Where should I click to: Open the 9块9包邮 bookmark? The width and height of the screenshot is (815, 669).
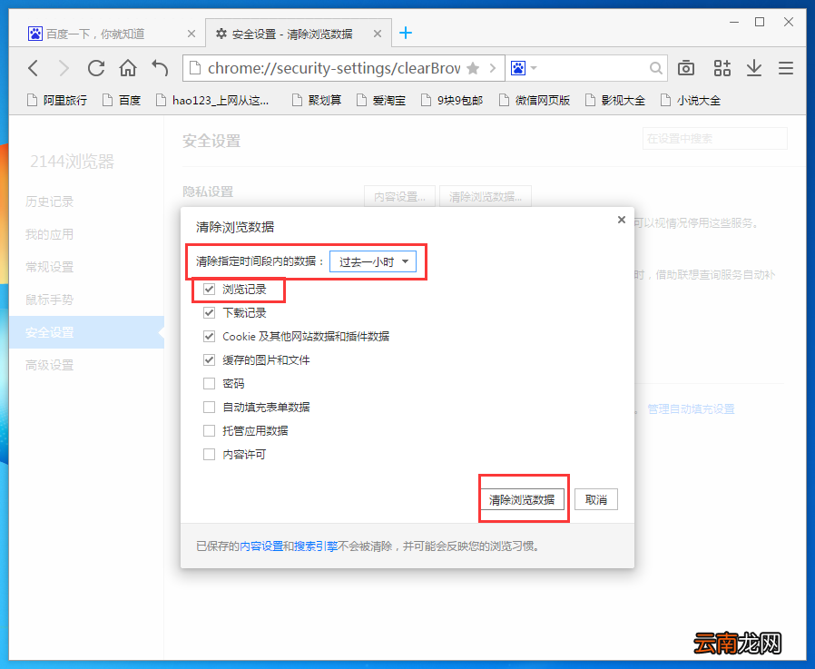pyautogui.click(x=452, y=101)
